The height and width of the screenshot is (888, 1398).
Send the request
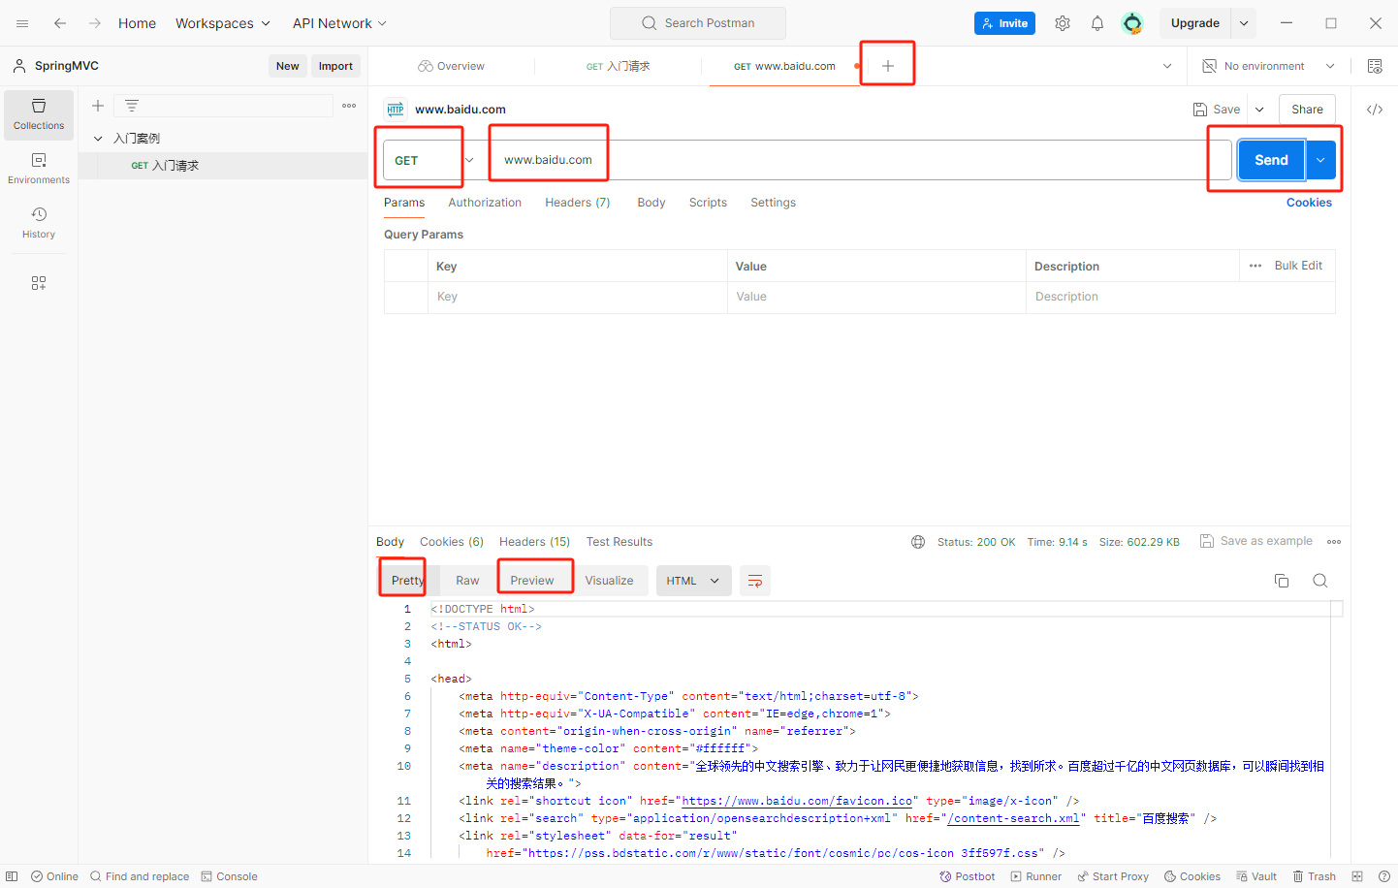[1271, 160]
